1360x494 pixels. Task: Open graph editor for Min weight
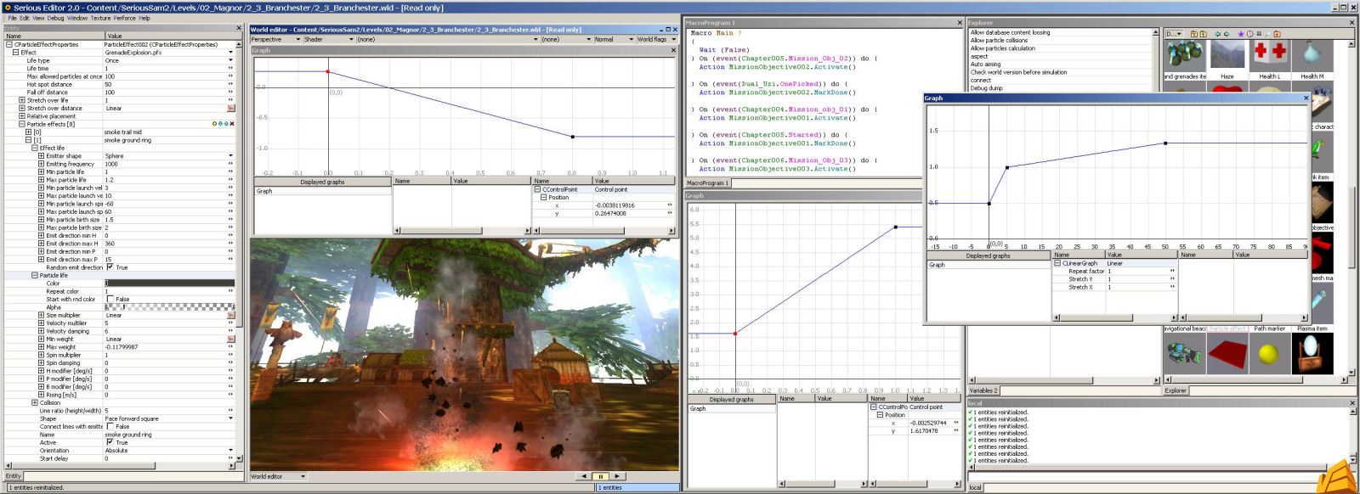(x=230, y=340)
